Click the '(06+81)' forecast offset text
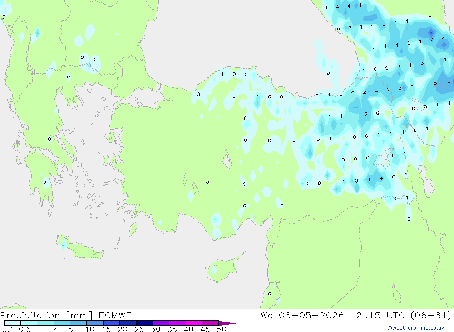The image size is (454, 332). click(431, 315)
